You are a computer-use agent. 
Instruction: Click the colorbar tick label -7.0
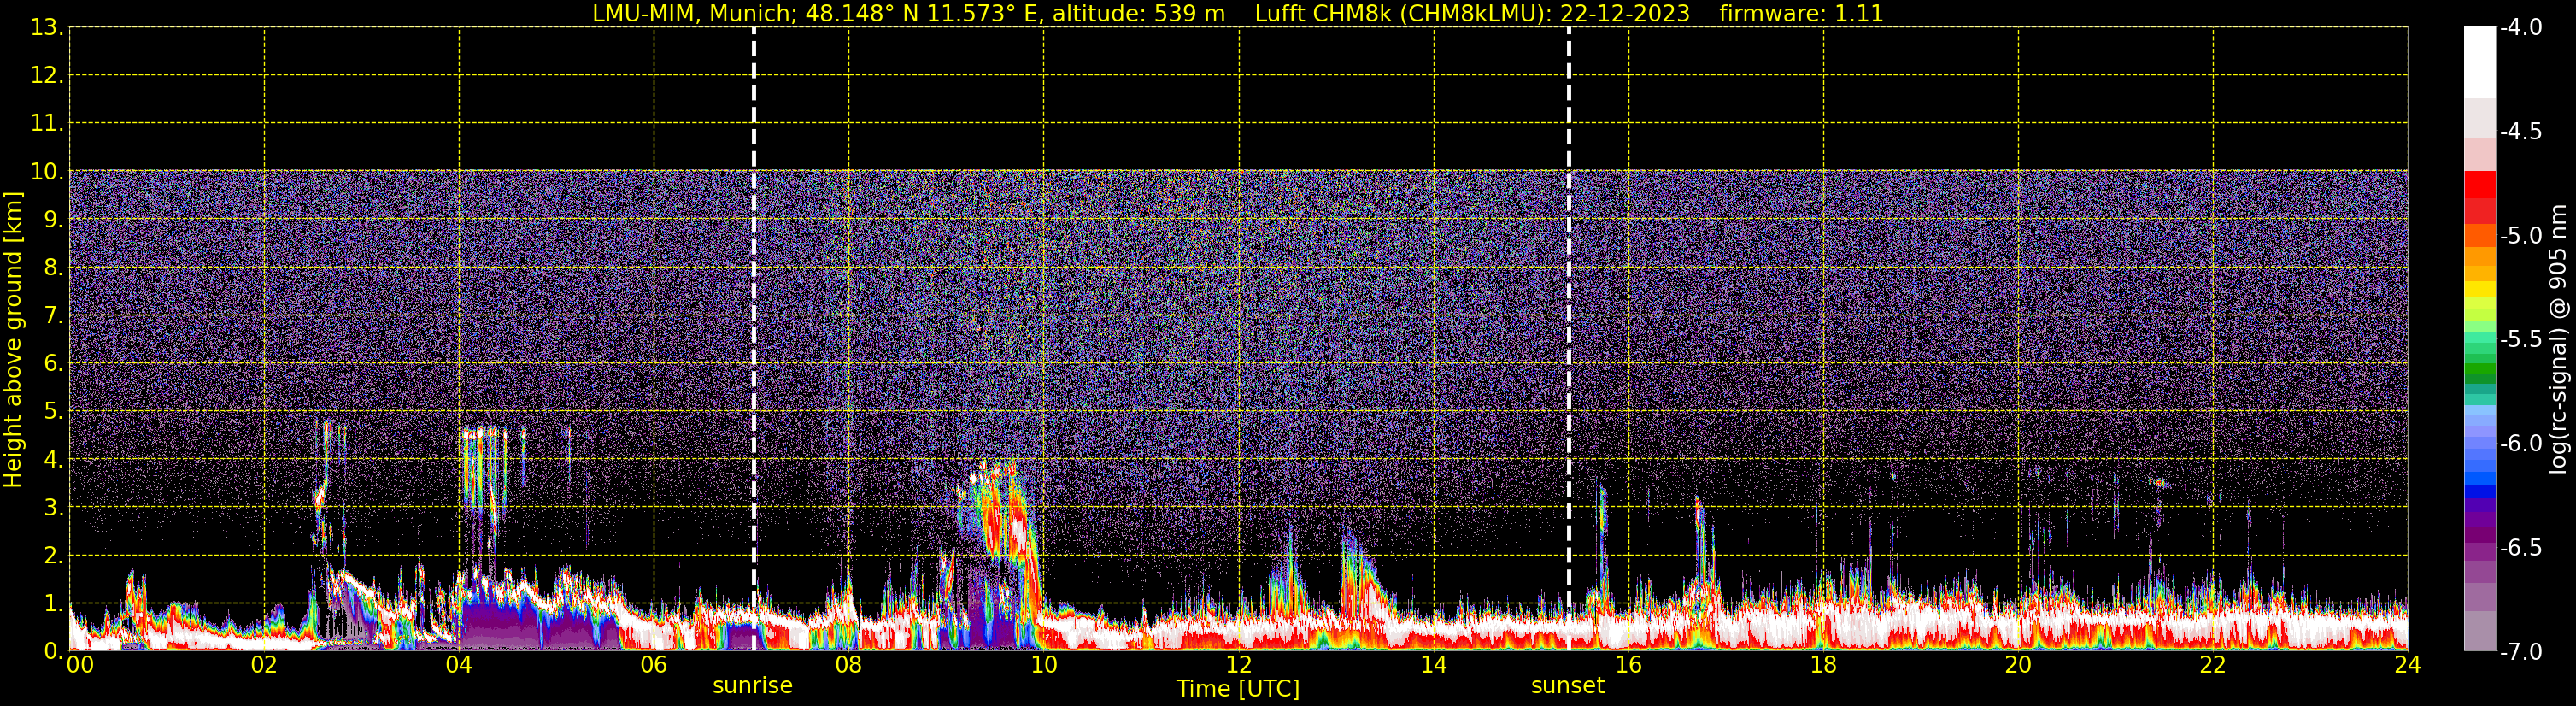pos(2521,652)
